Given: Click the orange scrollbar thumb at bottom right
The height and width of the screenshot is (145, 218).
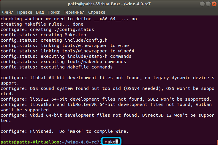Looking at the screenshot, I should [x=217, y=142].
